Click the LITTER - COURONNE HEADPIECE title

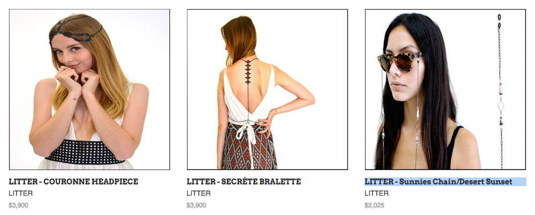point(73,182)
